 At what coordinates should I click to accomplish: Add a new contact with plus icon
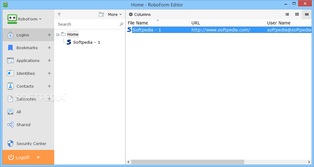[49, 86]
